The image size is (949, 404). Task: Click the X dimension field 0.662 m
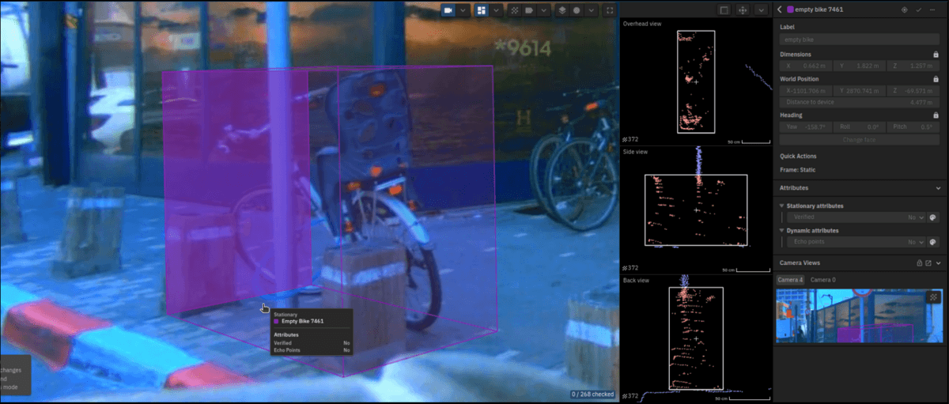pyautogui.click(x=804, y=66)
